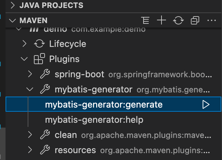Expand the resources plugin chevron
Image resolution: width=222 pixels, height=160 pixels.
[30, 150]
